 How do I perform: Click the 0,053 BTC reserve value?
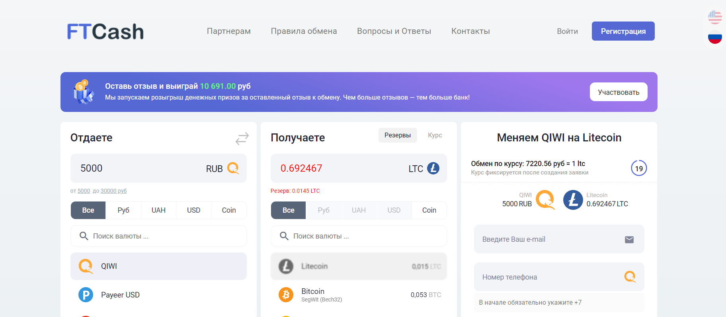(x=426, y=295)
